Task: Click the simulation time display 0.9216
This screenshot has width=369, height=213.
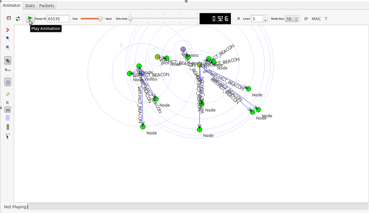Action: pyautogui.click(x=215, y=18)
